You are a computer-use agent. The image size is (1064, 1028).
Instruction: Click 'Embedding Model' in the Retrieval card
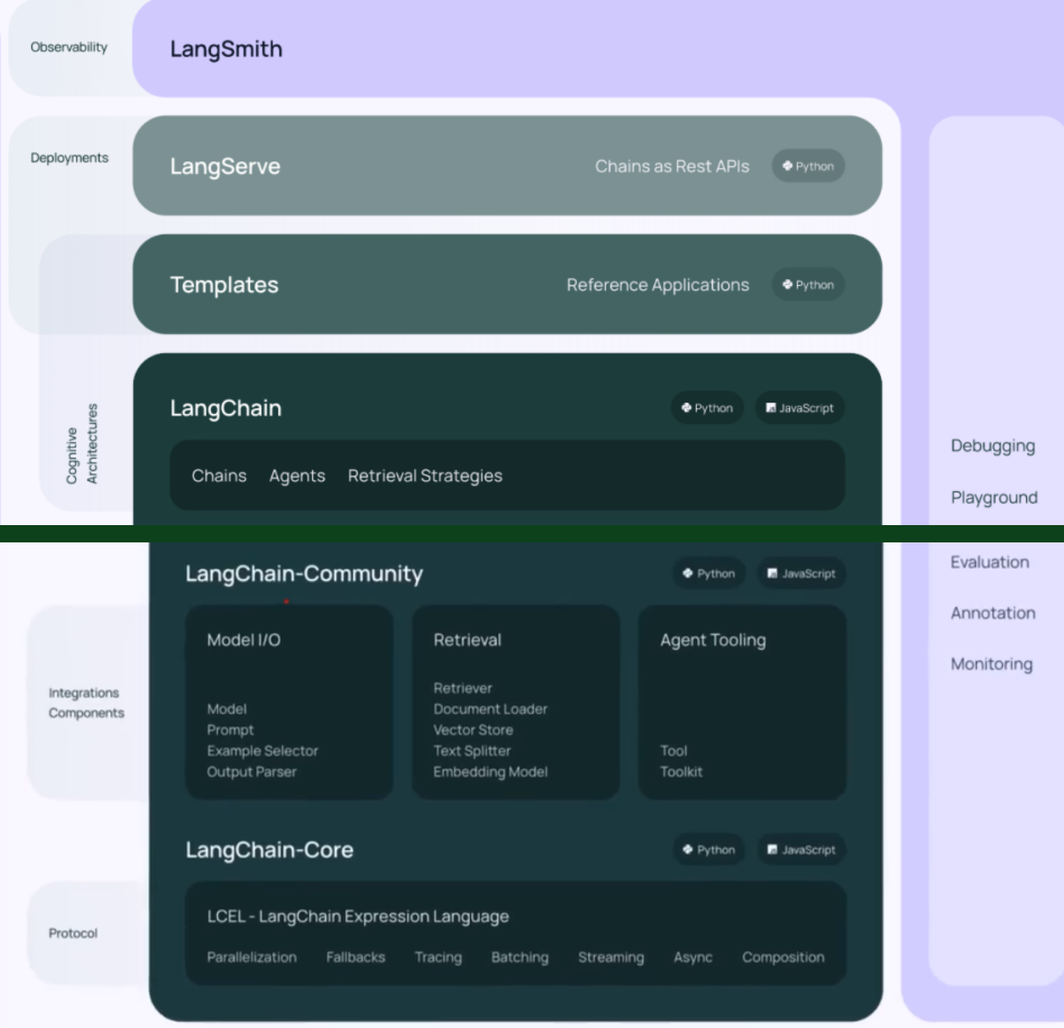point(490,772)
